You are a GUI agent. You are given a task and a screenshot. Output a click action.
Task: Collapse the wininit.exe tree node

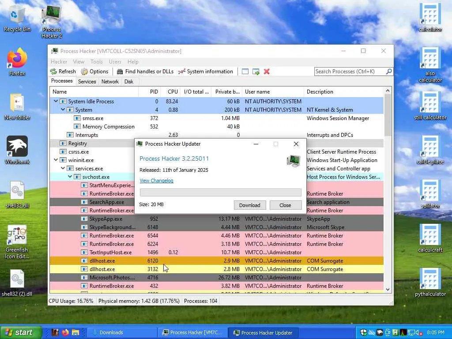(56, 160)
